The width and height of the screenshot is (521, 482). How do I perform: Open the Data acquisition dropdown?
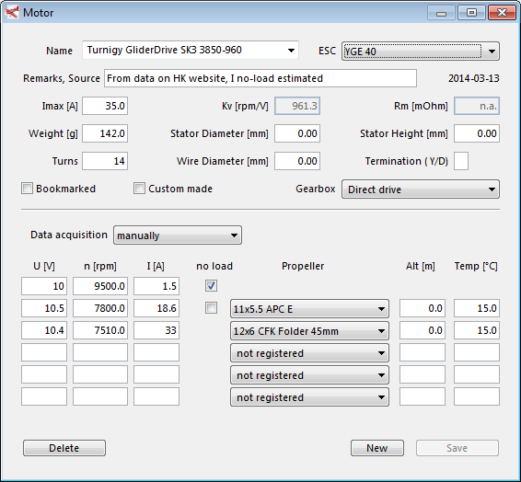(x=178, y=235)
